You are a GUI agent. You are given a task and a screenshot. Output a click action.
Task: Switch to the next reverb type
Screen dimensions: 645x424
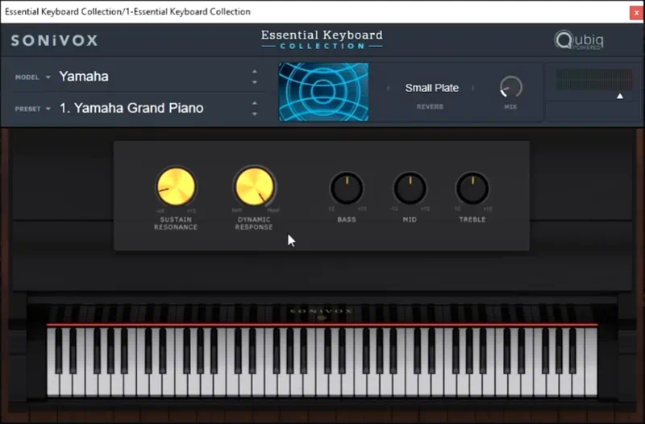473,88
